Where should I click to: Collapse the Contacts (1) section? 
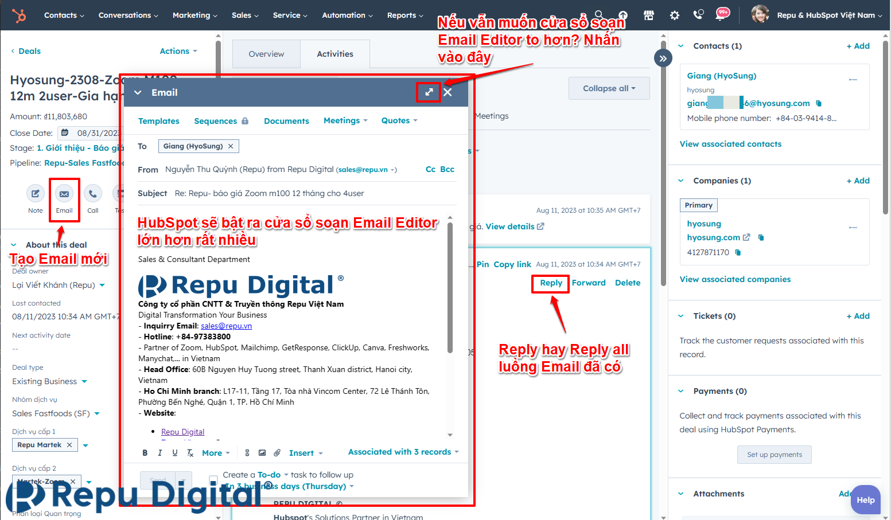681,46
